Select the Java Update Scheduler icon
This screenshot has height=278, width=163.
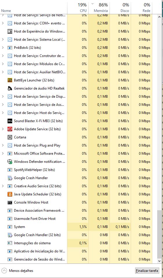tap(10, 194)
